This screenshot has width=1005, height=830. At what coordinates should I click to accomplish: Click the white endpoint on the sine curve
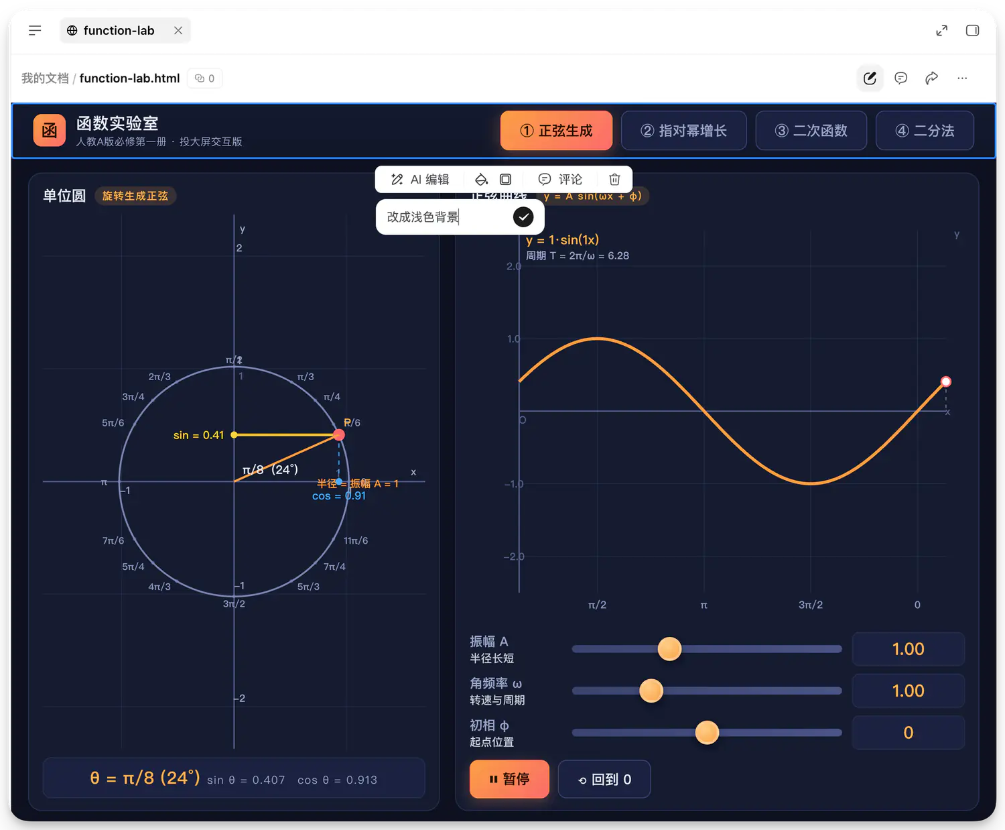pos(946,381)
